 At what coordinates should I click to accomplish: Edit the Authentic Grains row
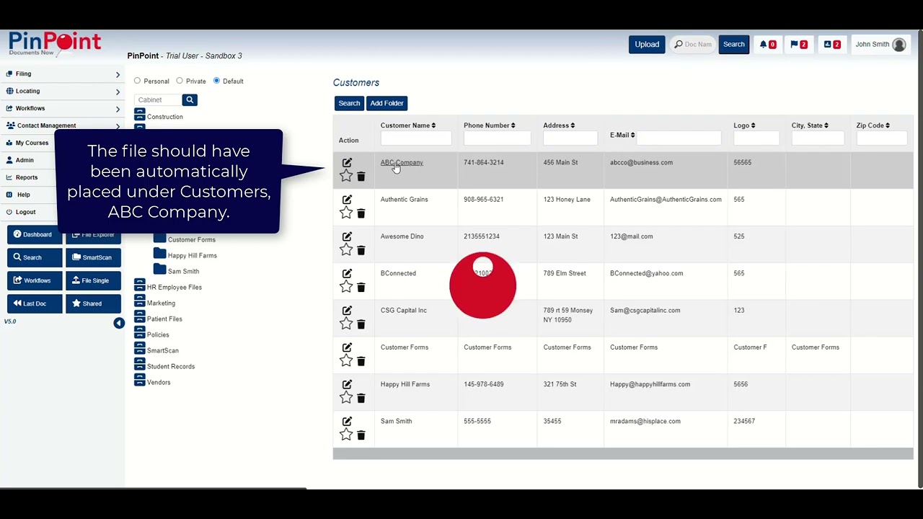[347, 200]
